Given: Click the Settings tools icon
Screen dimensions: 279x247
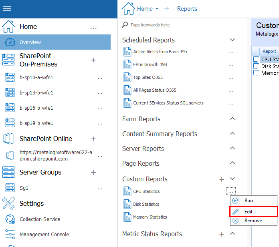Looking at the screenshot, I should (8, 203).
